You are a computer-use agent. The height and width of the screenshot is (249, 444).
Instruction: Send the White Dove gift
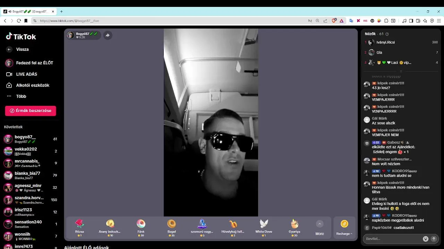264,228
